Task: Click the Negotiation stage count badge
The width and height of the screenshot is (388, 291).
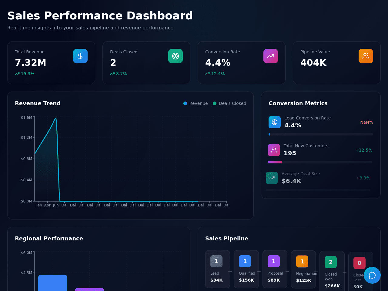Action: [302, 262]
